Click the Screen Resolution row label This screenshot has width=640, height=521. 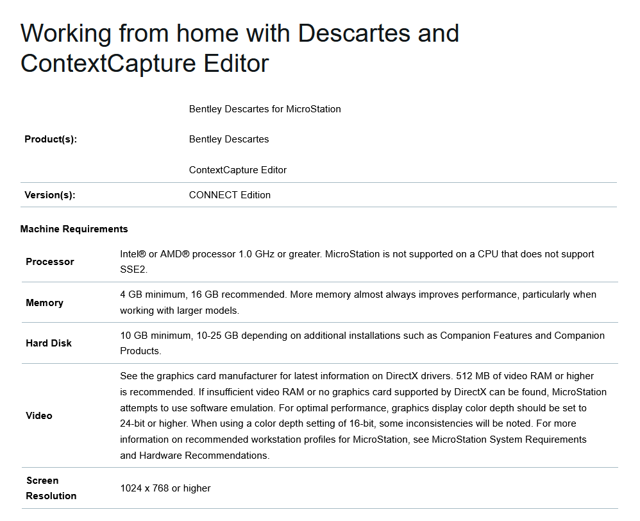point(51,488)
